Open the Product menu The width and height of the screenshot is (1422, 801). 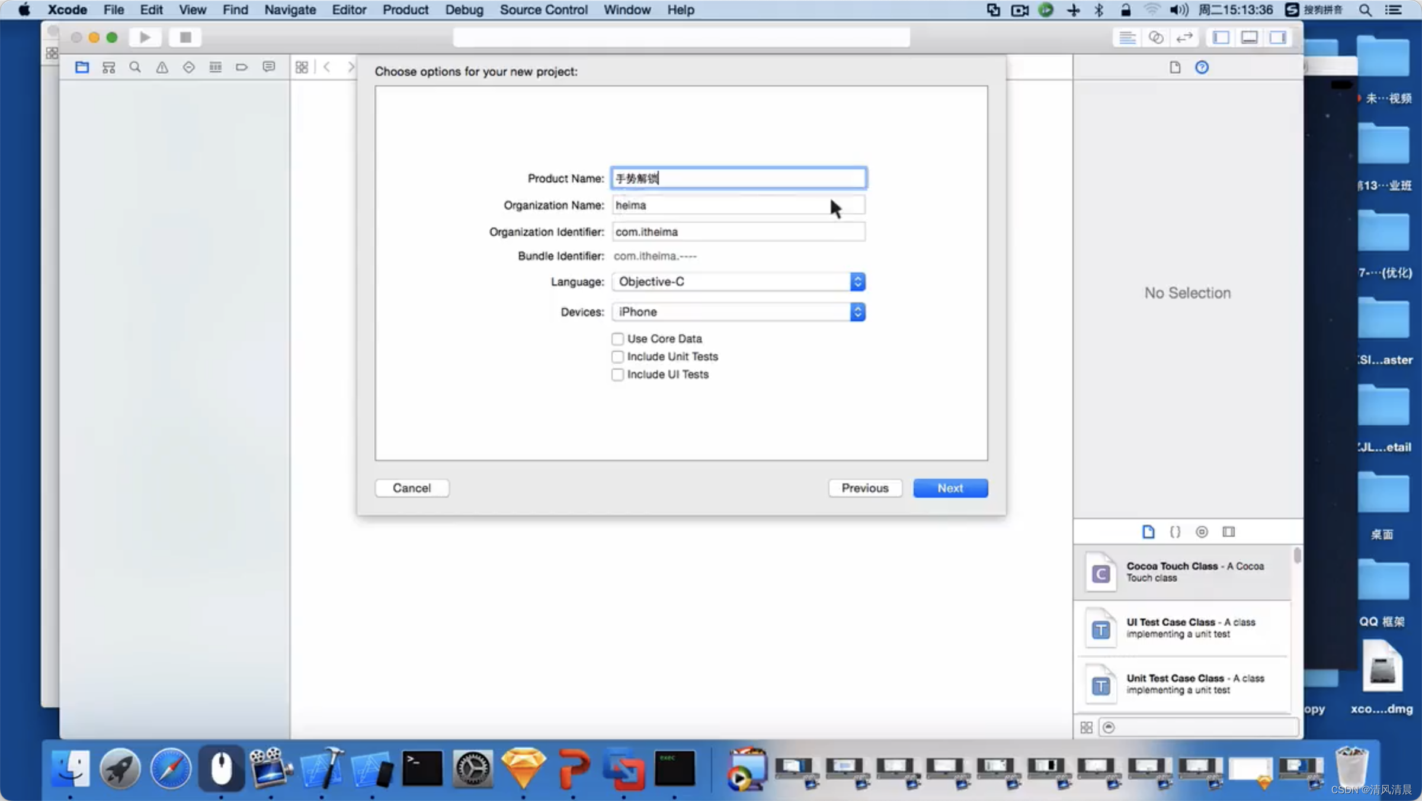[x=405, y=9]
